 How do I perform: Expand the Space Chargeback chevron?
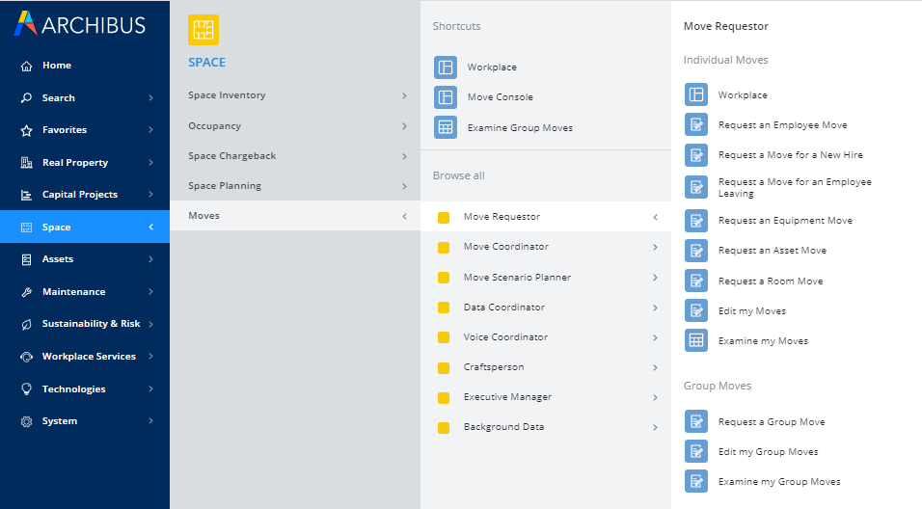point(404,156)
